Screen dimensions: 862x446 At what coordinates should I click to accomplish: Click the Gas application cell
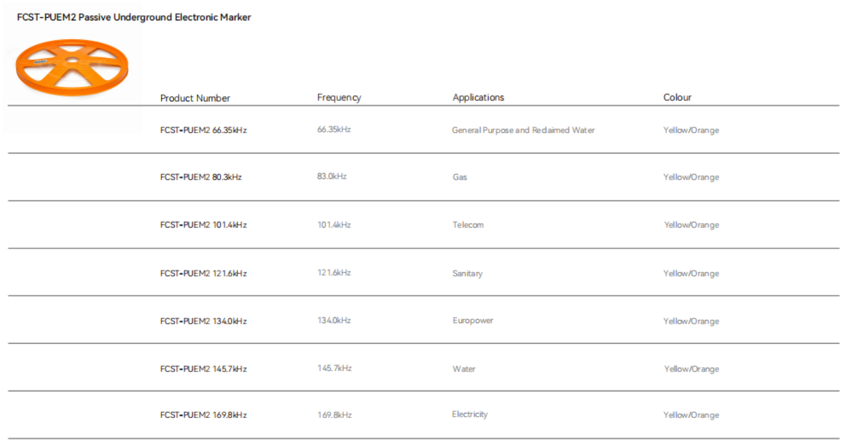point(460,177)
